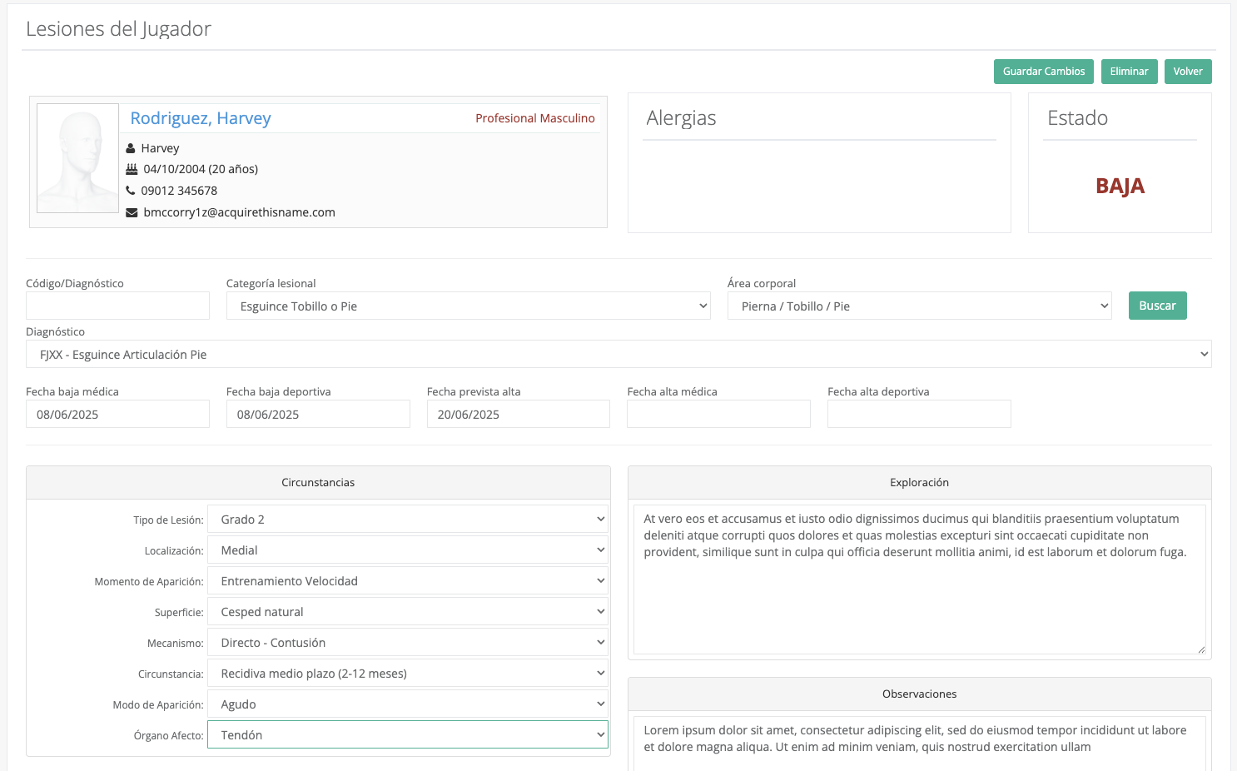Open the Diagnóstico select list
Viewport: 1237px width, 771px height.
coord(618,355)
